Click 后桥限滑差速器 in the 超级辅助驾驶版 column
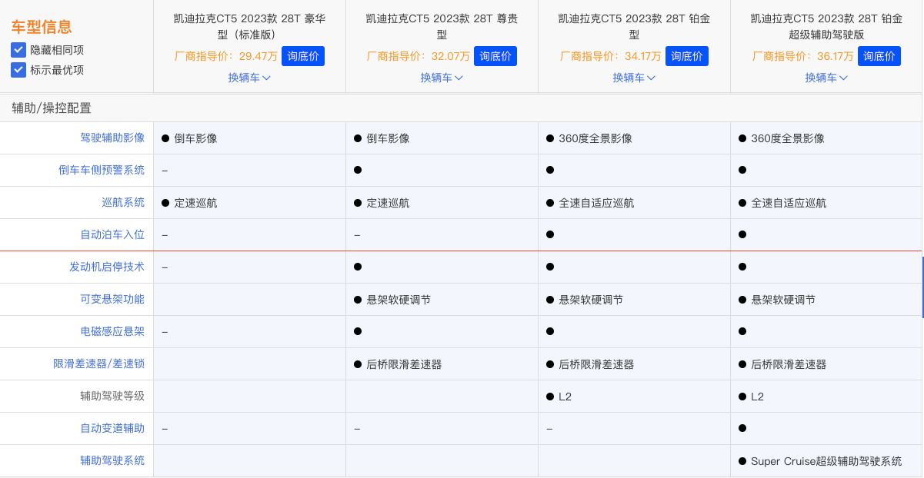This screenshot has width=924, height=478. click(x=789, y=364)
